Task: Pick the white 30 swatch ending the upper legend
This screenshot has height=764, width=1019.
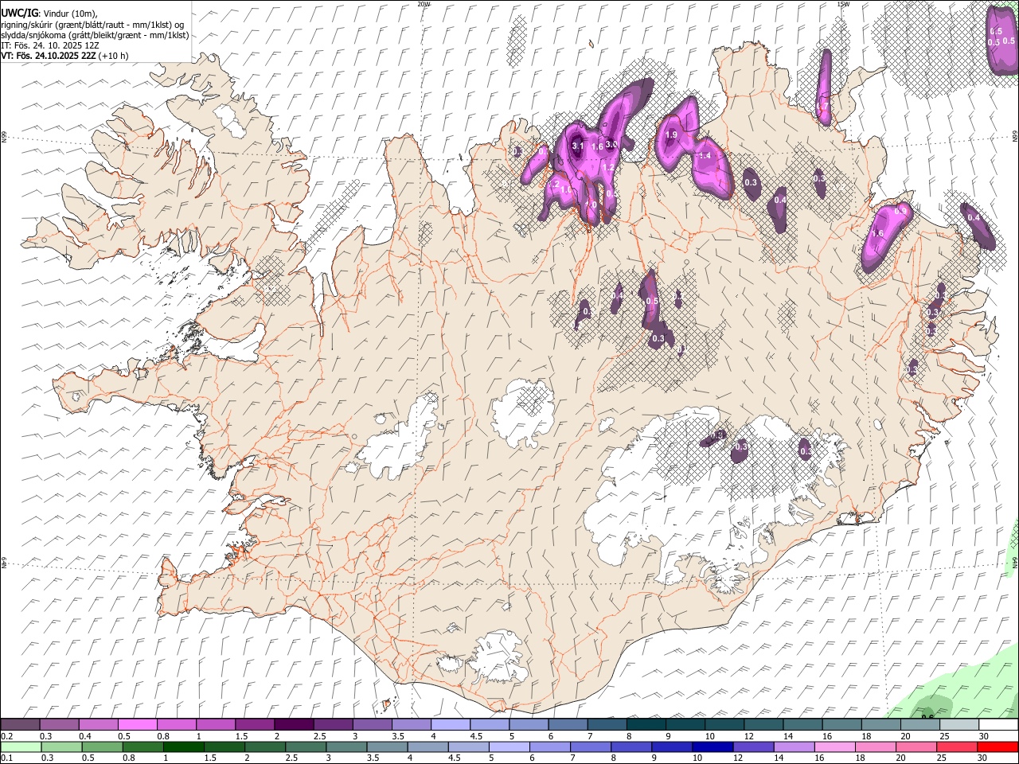Action: coord(998,724)
